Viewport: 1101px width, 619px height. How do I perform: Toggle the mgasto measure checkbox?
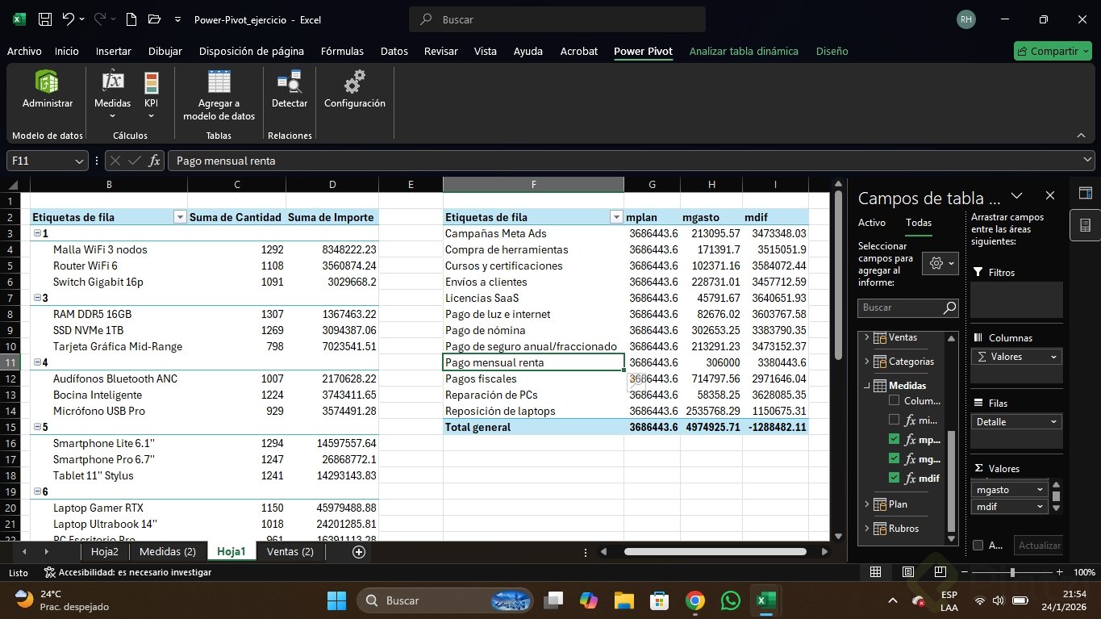pyautogui.click(x=894, y=459)
